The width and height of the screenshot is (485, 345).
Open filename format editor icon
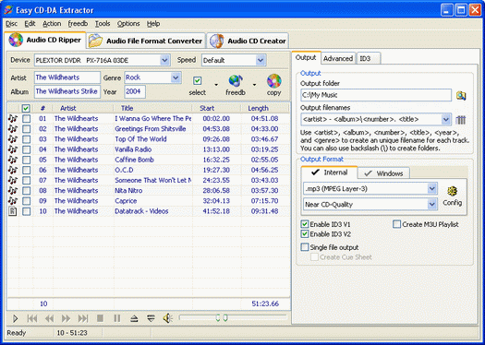461,120
